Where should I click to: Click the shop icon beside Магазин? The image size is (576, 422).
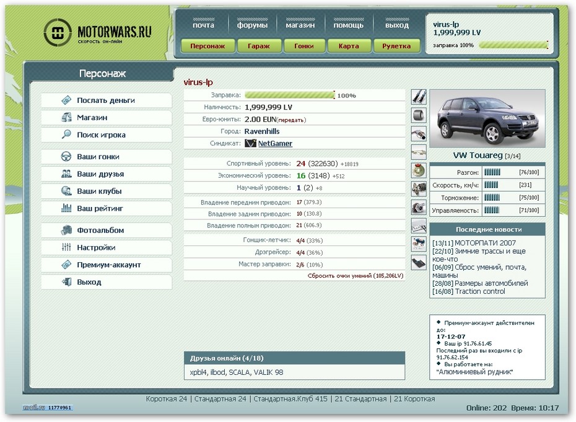pos(66,117)
